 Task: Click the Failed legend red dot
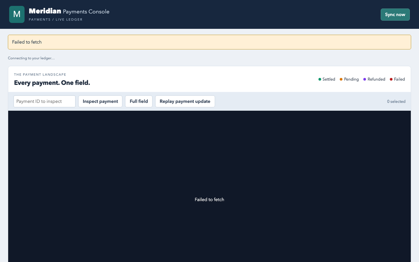coord(391,79)
